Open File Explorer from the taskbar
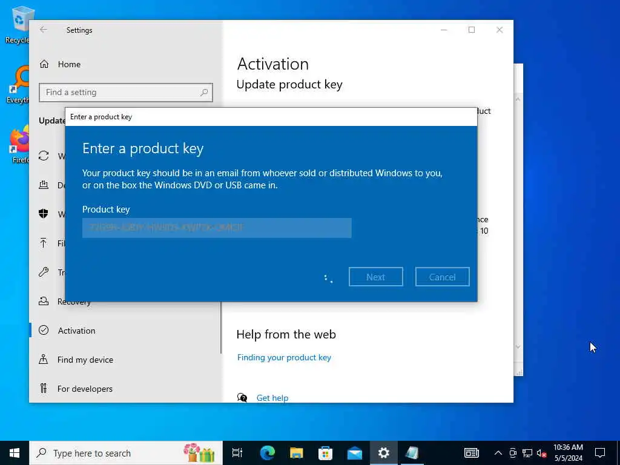The height and width of the screenshot is (465, 620). point(296,453)
